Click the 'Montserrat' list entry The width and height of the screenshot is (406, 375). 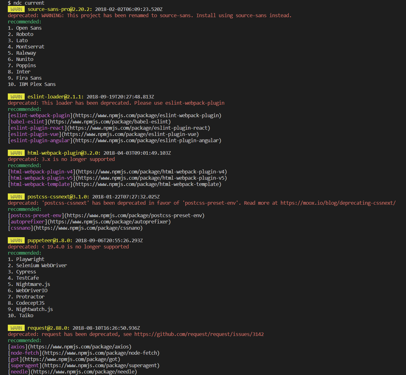(x=30, y=47)
